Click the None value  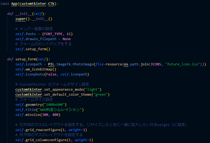pyautogui.click(x=67, y=39)
